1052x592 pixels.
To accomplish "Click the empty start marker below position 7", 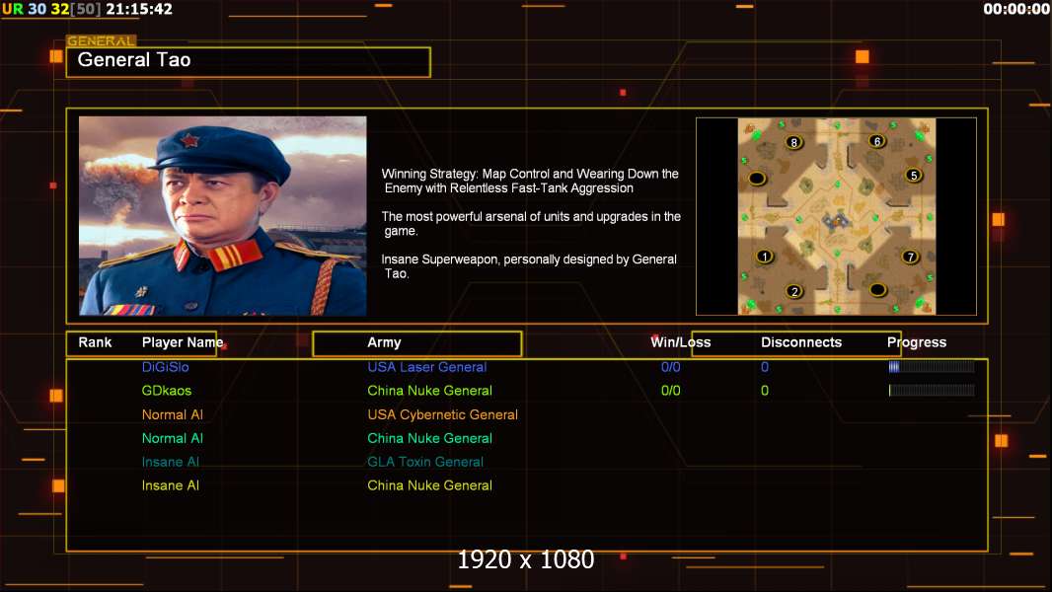I will [877, 290].
